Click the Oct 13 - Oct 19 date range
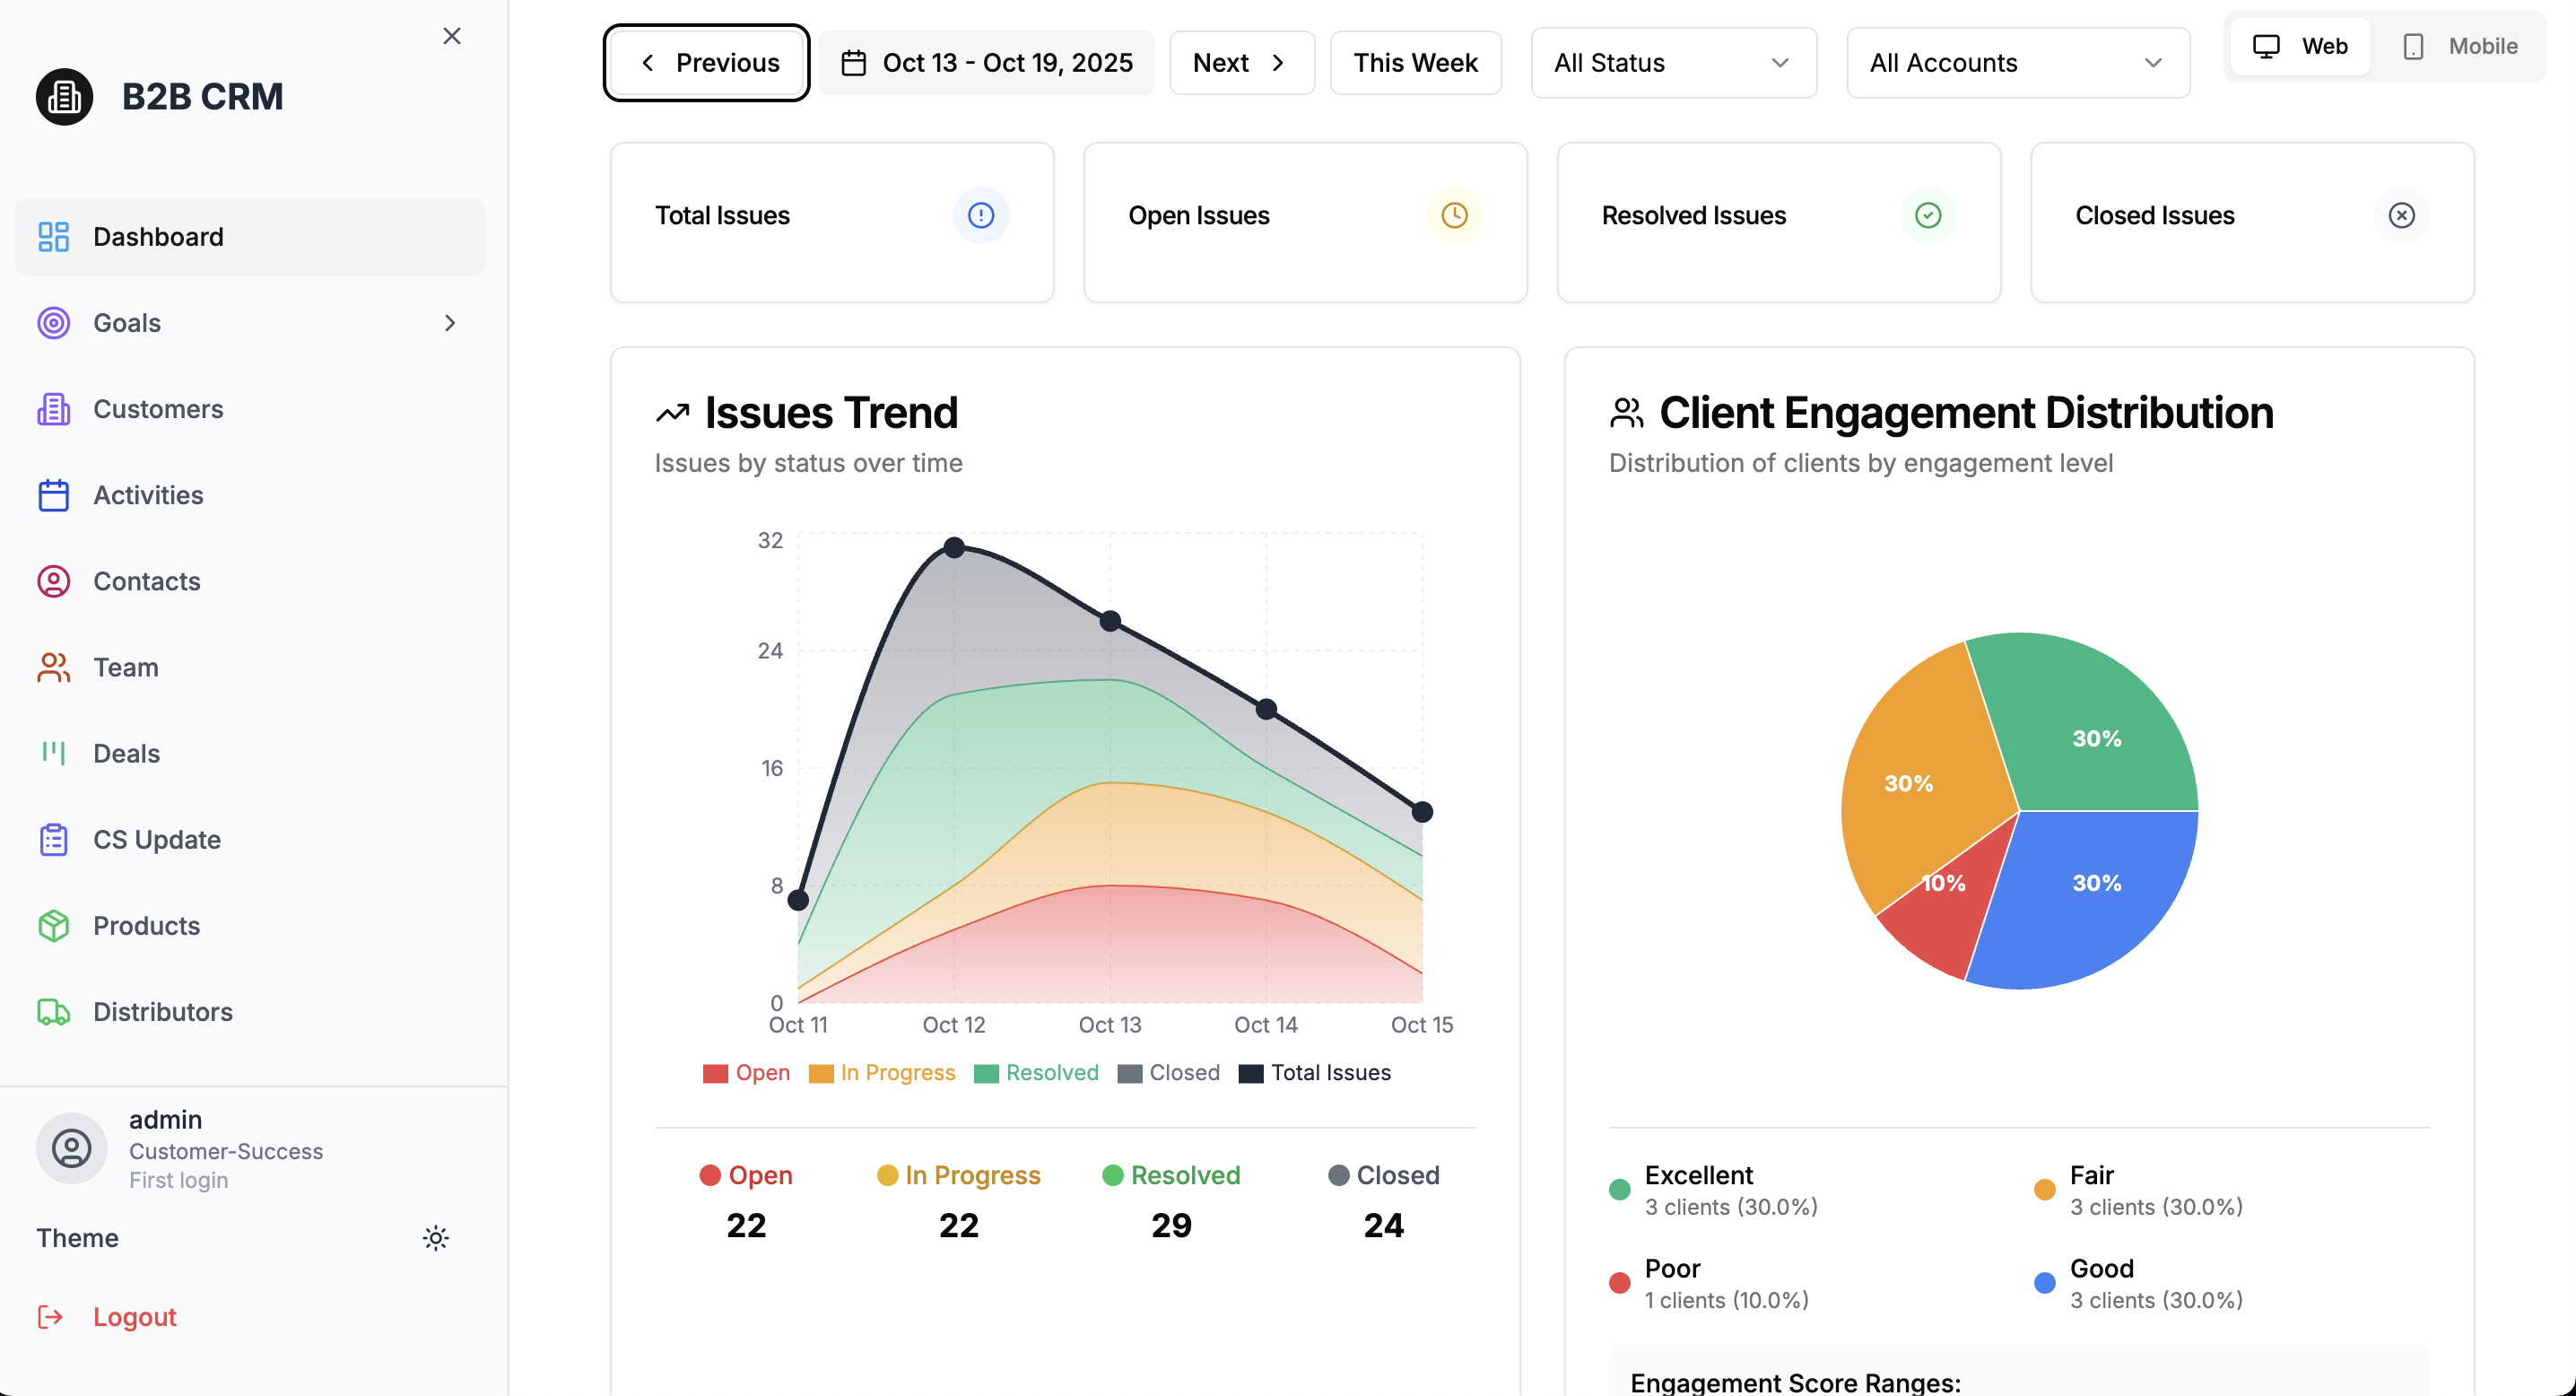The width and height of the screenshot is (2576, 1396). point(986,63)
